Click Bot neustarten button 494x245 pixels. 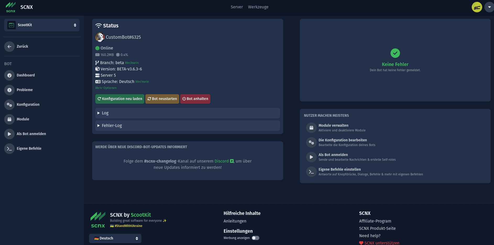[162, 99]
